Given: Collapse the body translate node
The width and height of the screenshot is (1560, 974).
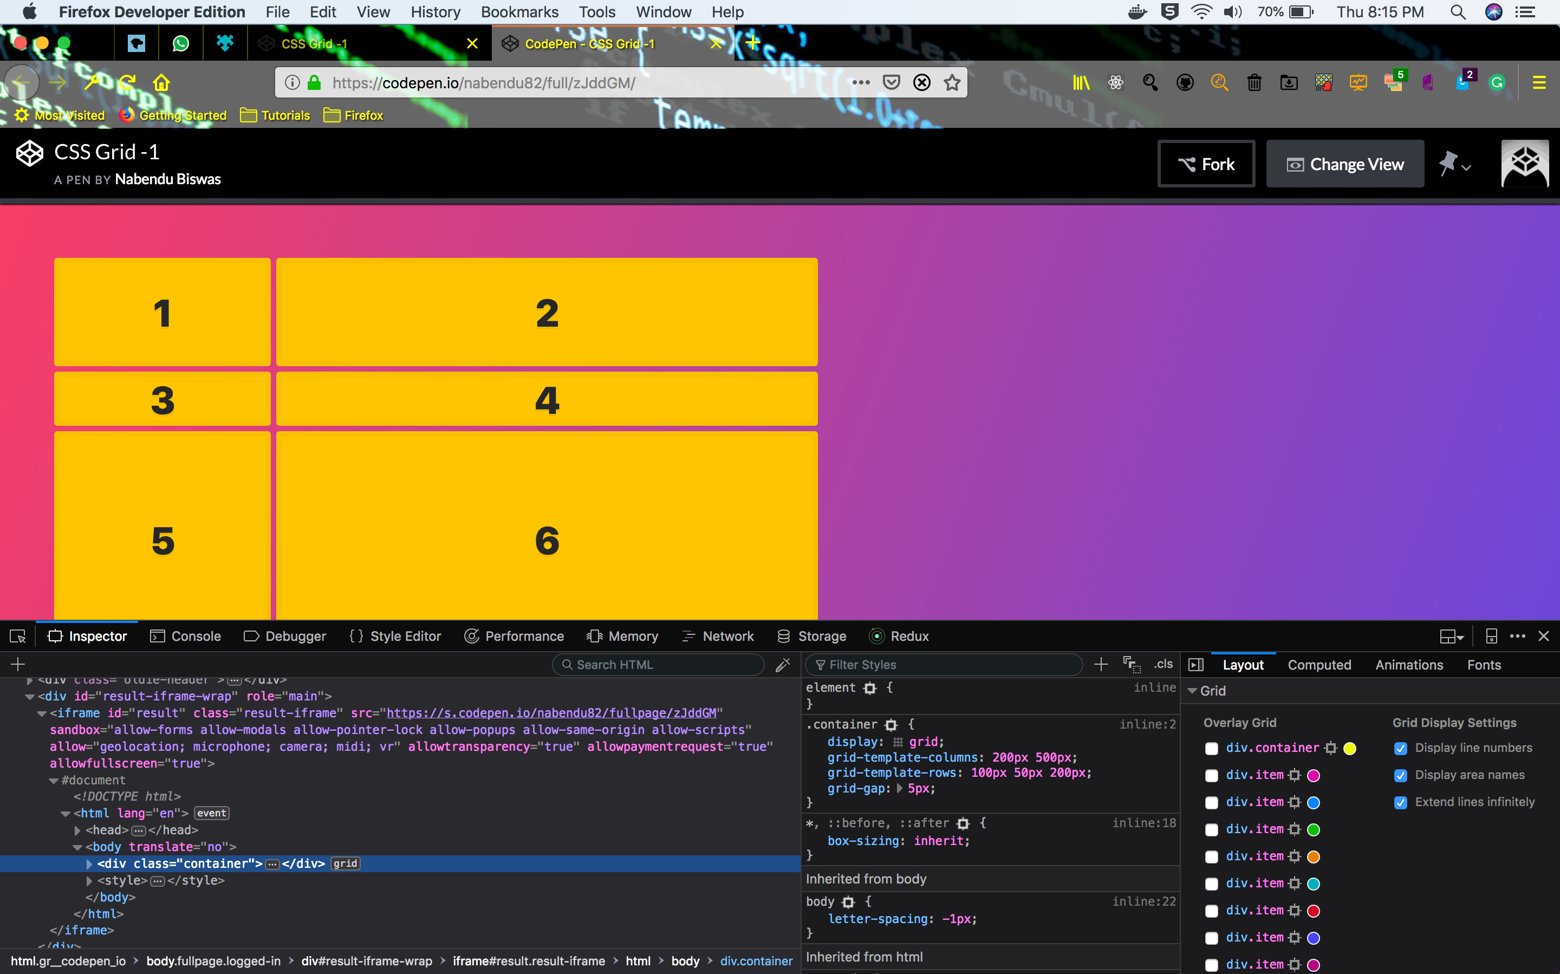Looking at the screenshot, I should [77, 847].
